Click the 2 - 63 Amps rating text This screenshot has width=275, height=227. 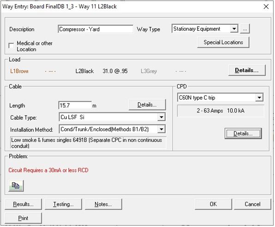click(210, 111)
